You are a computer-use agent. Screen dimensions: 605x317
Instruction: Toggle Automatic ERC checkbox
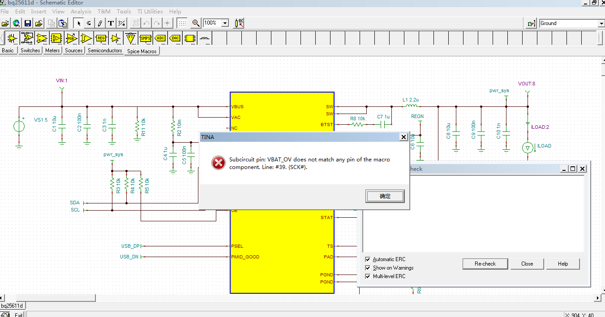368,259
